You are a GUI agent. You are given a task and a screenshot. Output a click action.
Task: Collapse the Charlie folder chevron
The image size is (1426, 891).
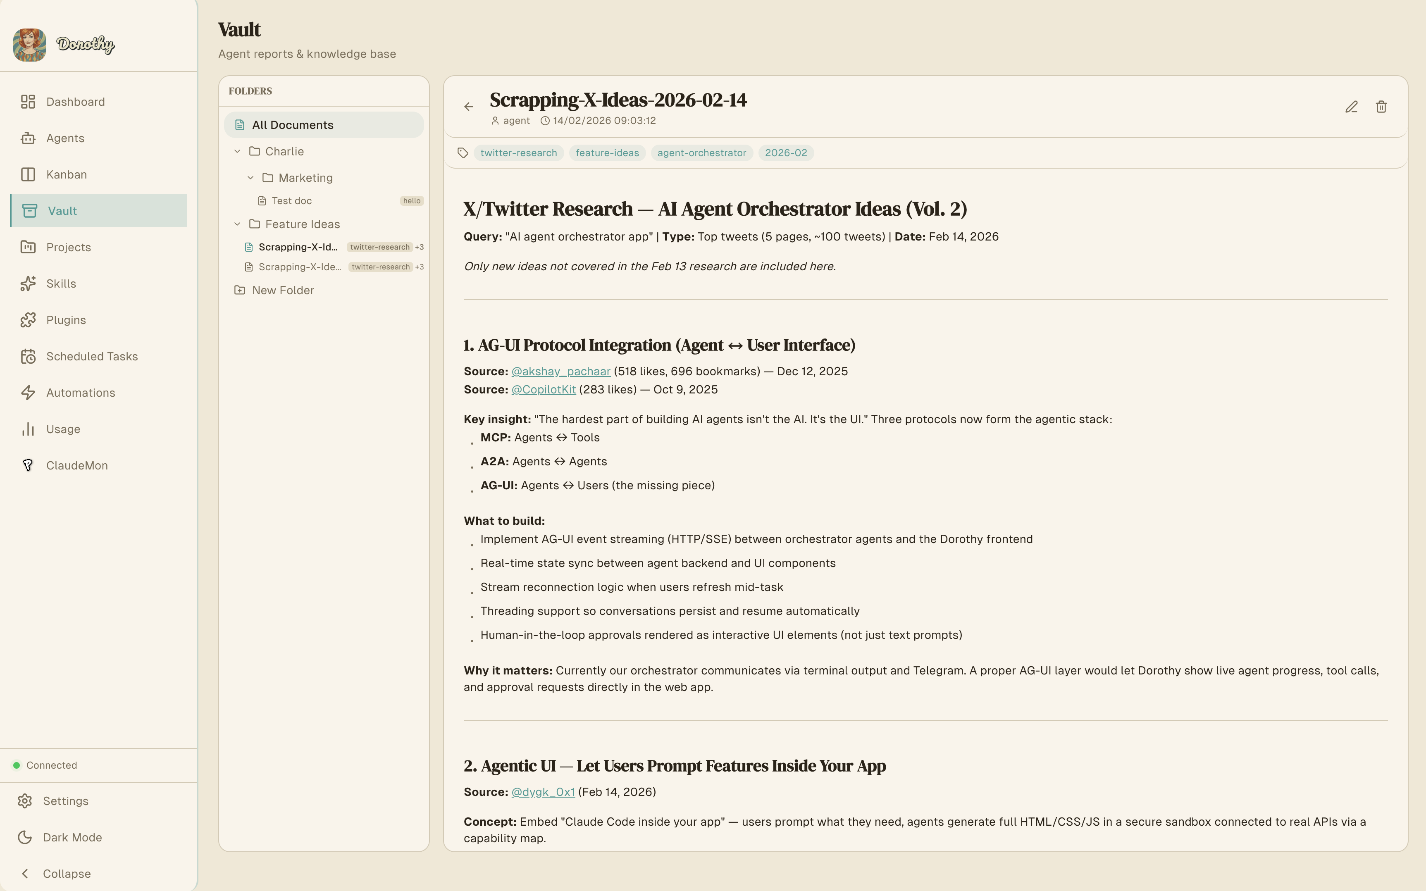(x=238, y=151)
